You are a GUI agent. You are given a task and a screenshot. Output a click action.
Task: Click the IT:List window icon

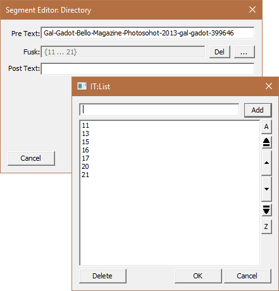click(x=82, y=86)
